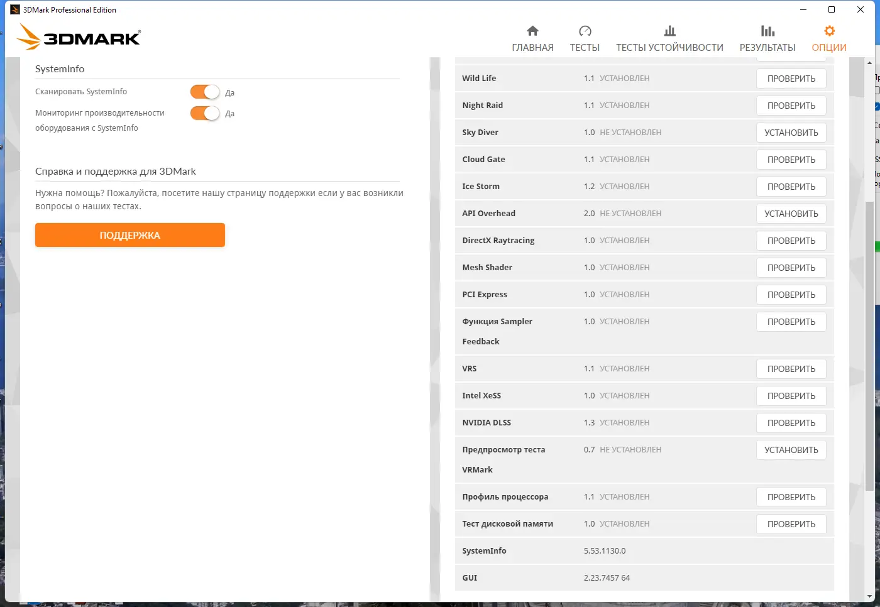Verify the Mesh Shader test

(791, 268)
